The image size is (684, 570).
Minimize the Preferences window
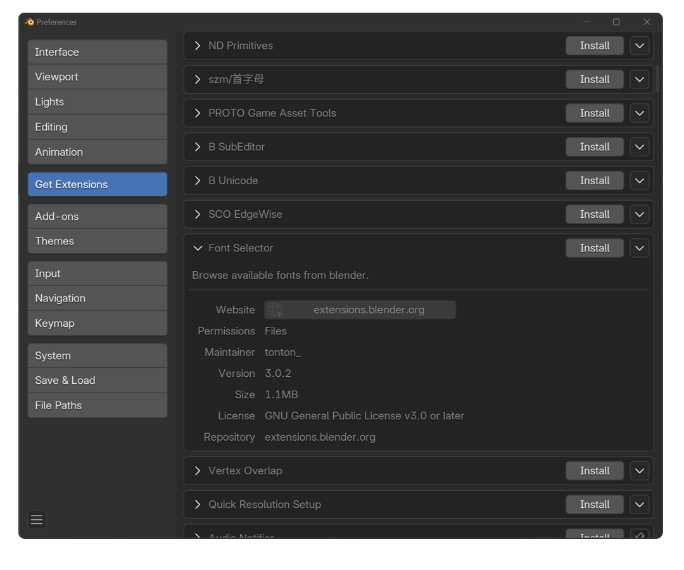[x=586, y=22]
